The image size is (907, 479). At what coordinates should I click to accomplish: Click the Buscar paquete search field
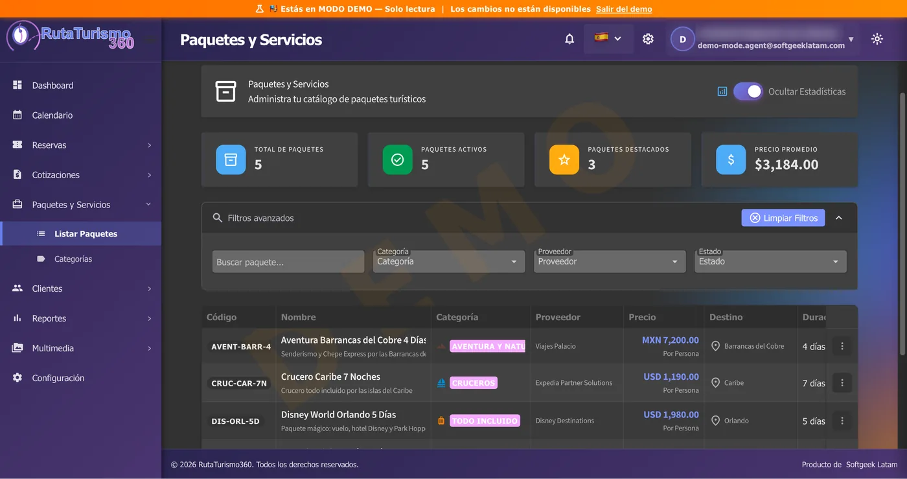(x=288, y=262)
